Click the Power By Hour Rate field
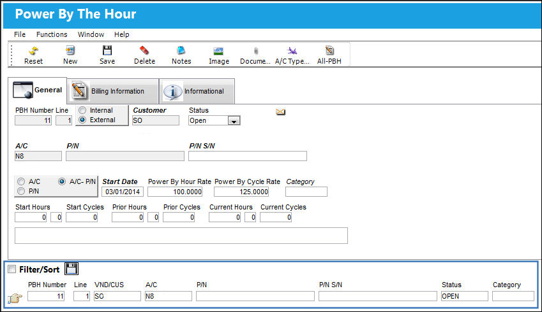 pos(175,192)
